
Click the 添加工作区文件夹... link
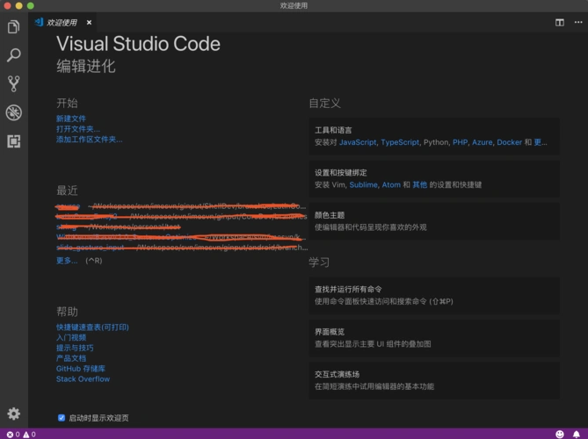90,140
